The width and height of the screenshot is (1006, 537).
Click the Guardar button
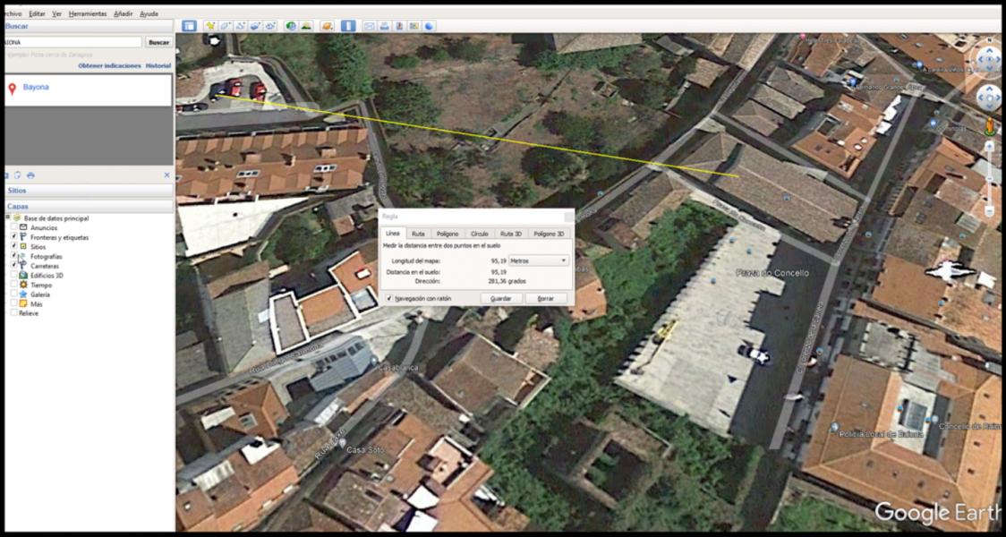tap(501, 298)
